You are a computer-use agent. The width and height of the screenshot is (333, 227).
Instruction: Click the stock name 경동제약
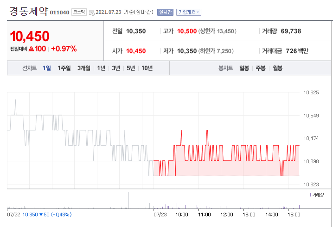point(29,11)
